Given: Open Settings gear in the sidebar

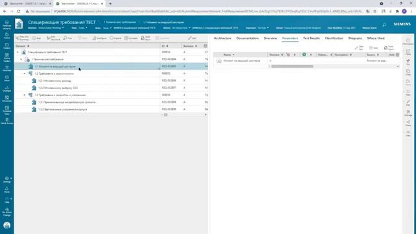Looking at the screenshot, I should pyautogui.click(x=7, y=179).
